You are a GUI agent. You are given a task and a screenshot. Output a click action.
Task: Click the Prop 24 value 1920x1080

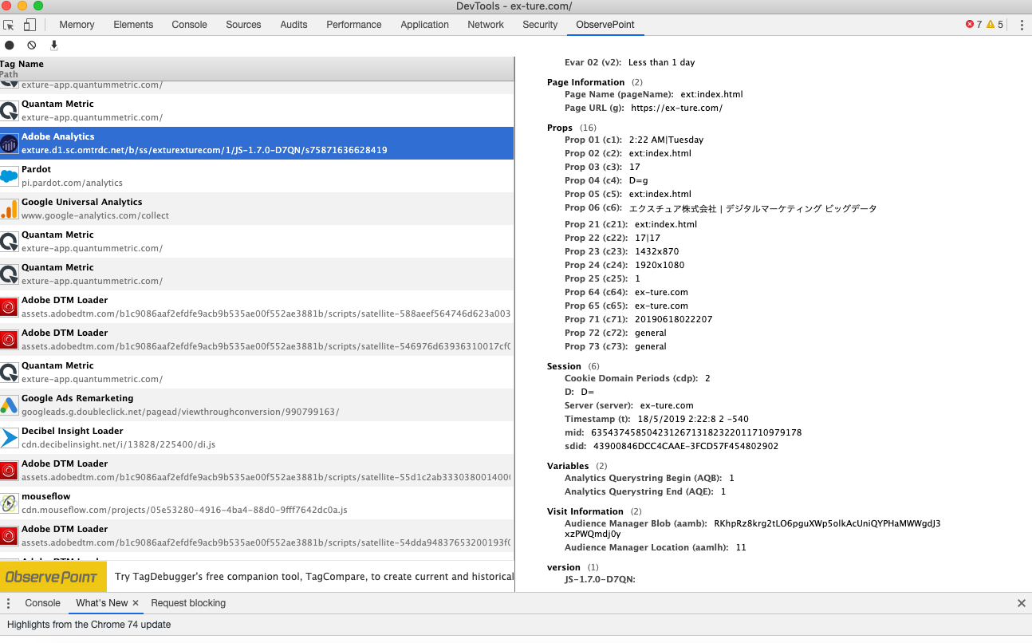660,265
